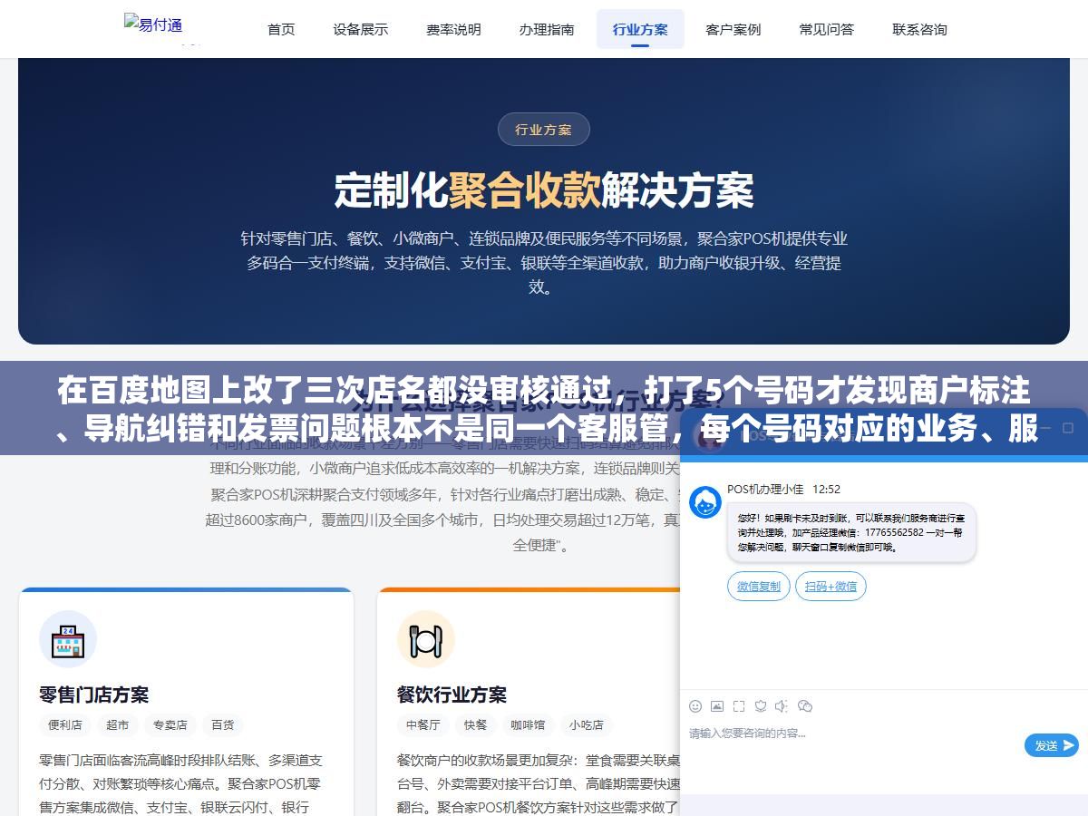Click the catering fork-and-plate icon
The image size is (1088, 816).
tap(425, 639)
